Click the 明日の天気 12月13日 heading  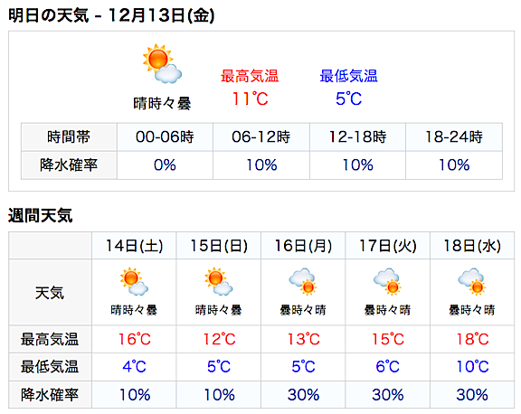tap(111, 15)
